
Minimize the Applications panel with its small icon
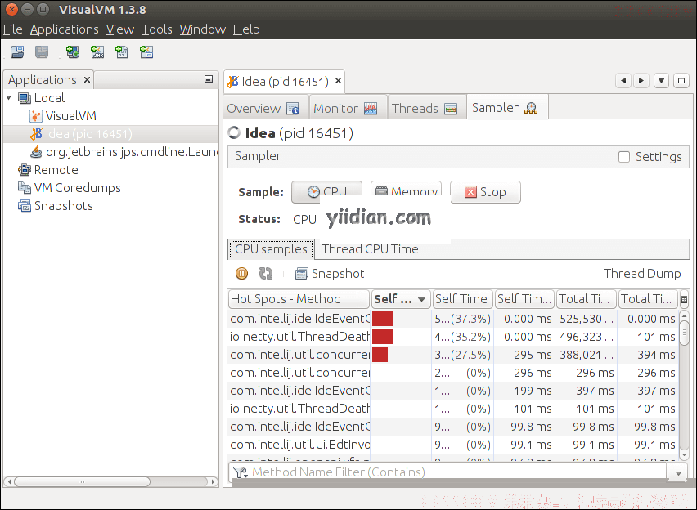209,79
